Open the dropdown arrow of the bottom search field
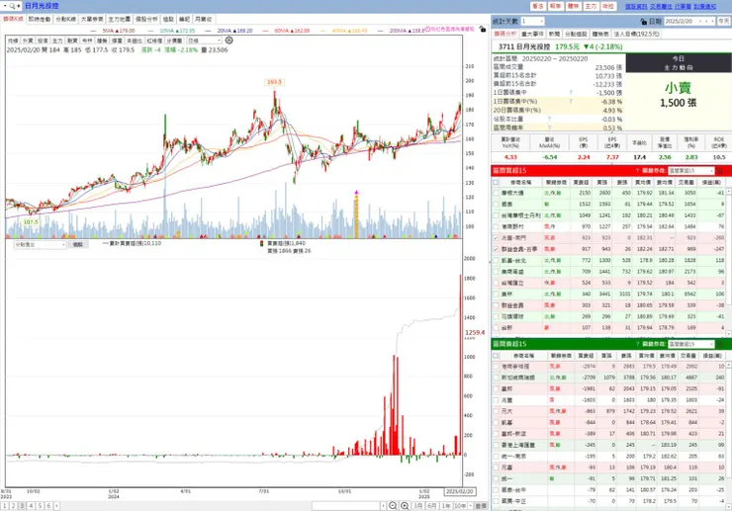The height and width of the screenshot is (511, 732). coord(383,506)
